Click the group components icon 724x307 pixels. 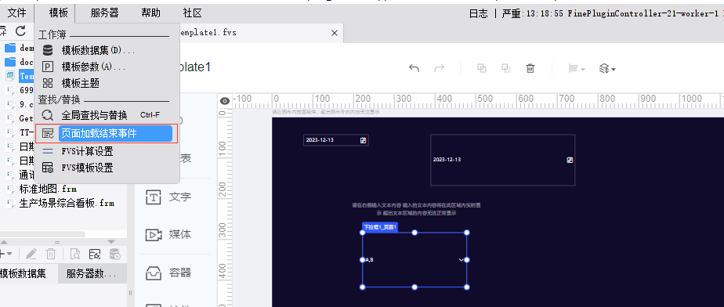[482, 68]
